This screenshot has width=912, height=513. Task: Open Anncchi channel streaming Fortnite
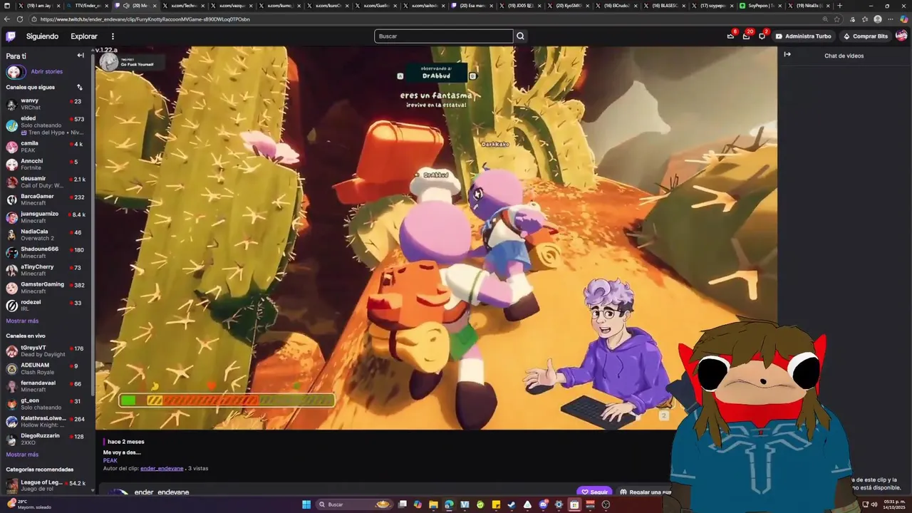[46, 165]
